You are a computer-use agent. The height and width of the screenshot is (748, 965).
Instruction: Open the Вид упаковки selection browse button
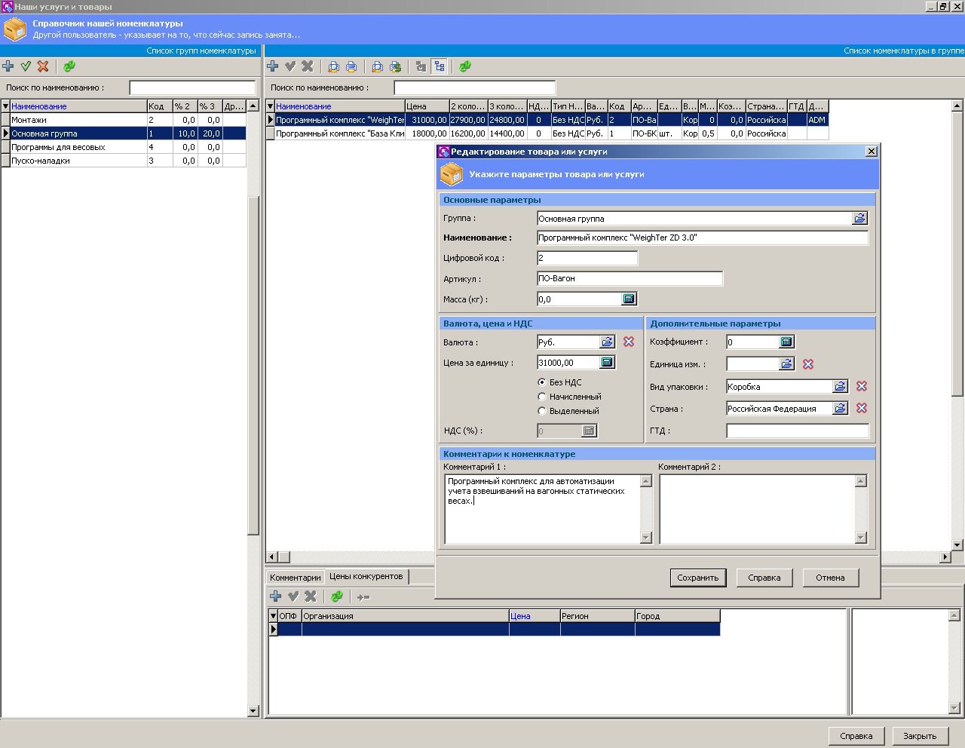(x=840, y=387)
